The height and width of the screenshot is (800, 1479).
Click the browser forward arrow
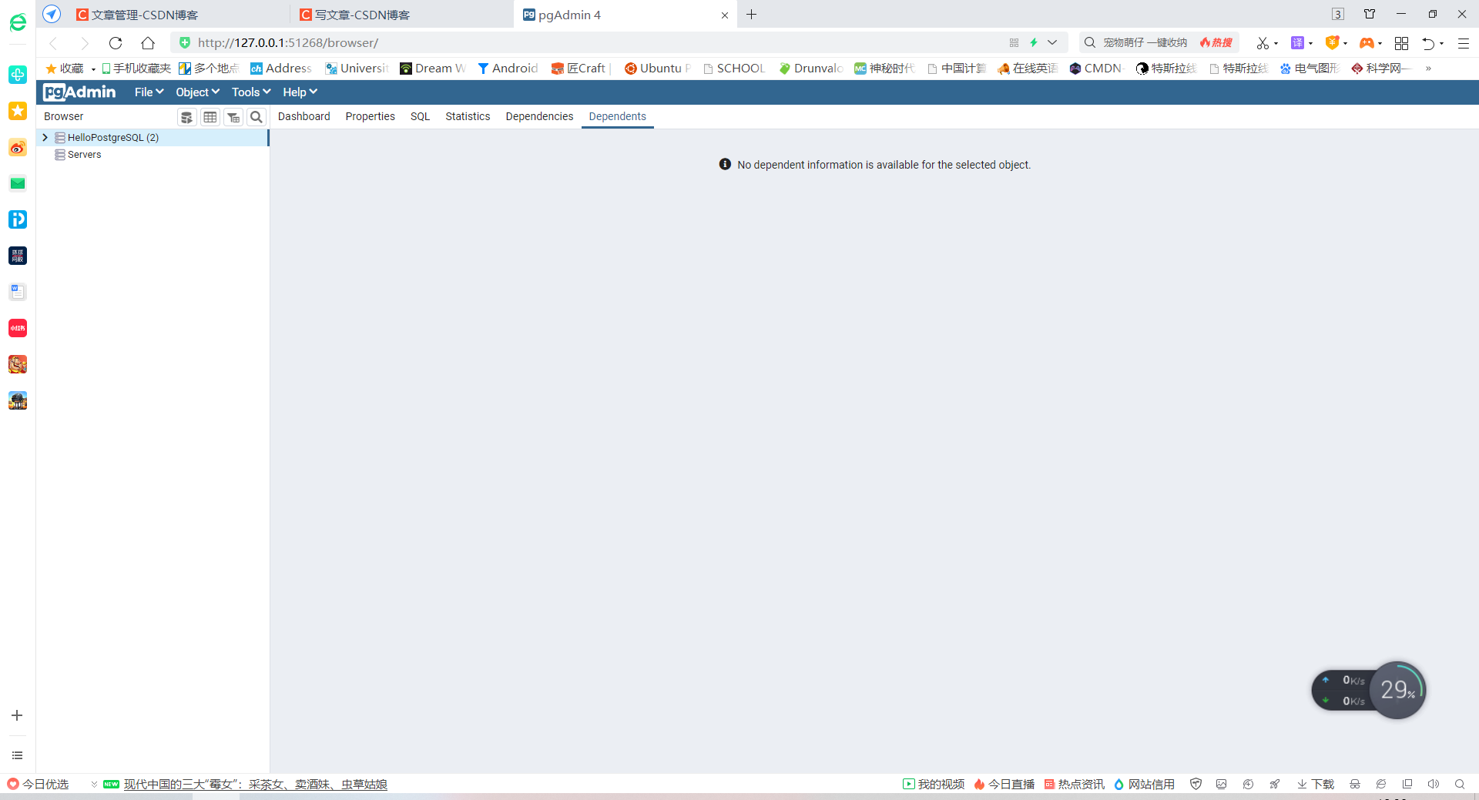click(x=85, y=43)
